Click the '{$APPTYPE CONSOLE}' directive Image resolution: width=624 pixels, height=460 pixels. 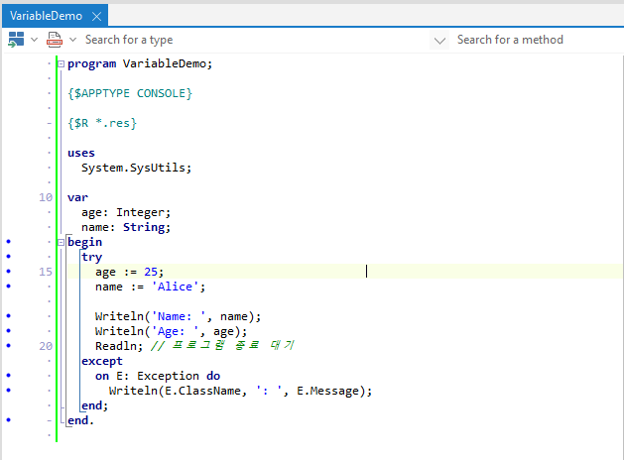130,94
